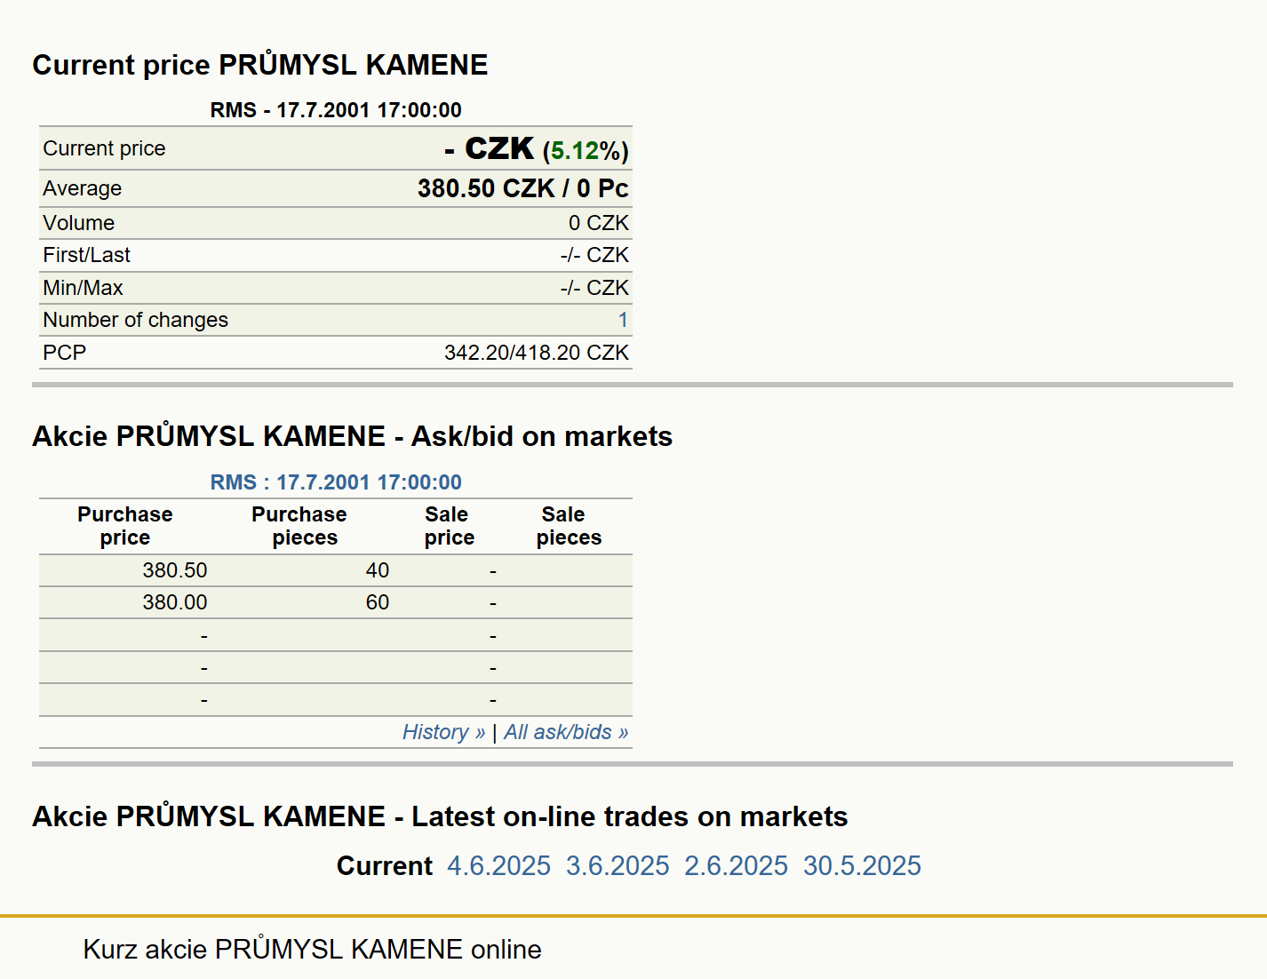
Task: Click the 380.50 purchase price cell
Action: (175, 570)
